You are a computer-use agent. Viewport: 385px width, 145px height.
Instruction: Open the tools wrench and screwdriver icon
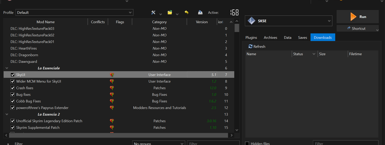coord(153,12)
